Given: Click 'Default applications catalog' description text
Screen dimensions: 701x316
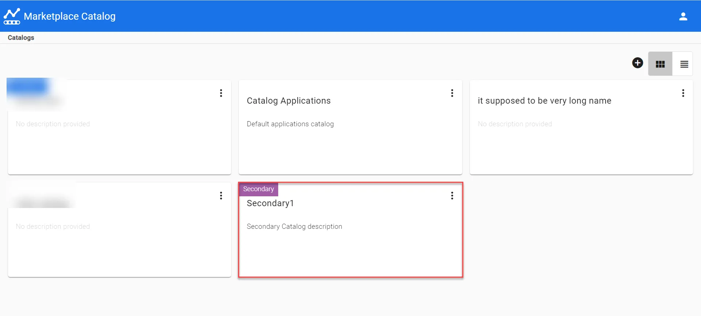Looking at the screenshot, I should (290, 124).
